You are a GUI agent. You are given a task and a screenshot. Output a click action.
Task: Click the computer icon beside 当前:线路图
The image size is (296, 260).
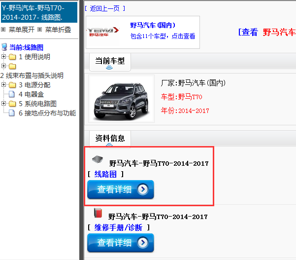point(4,47)
